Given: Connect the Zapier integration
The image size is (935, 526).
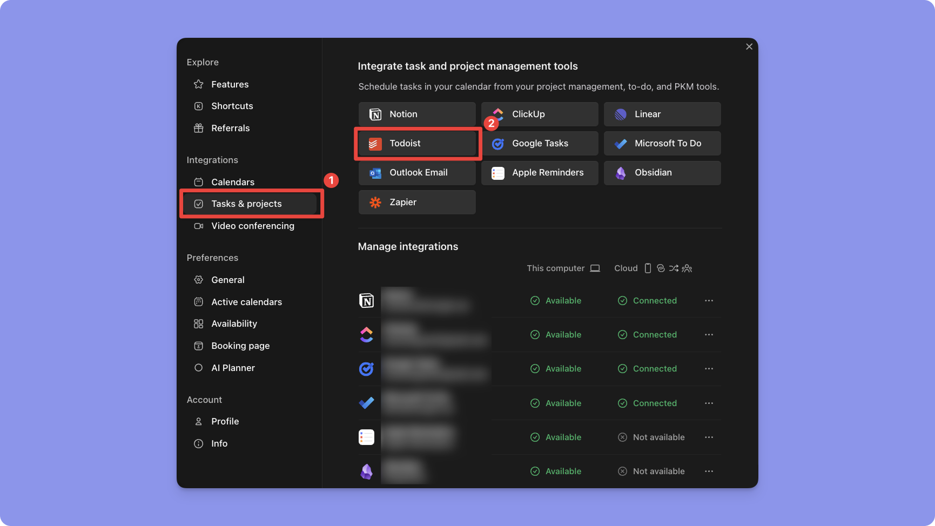Looking at the screenshot, I should (417, 202).
